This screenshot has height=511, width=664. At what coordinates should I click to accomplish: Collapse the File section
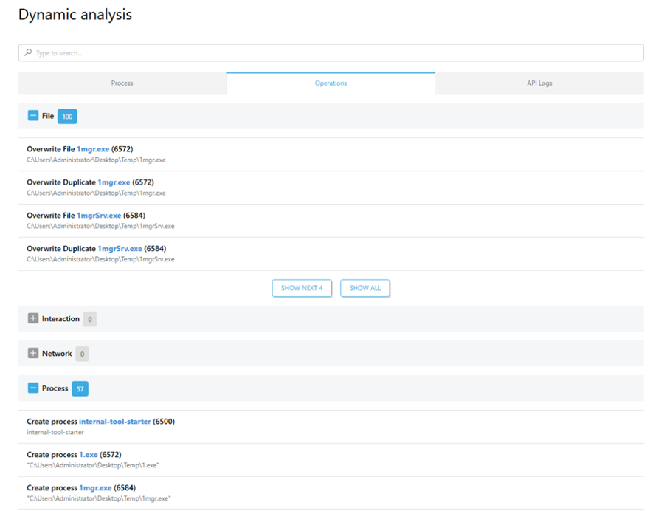click(33, 116)
